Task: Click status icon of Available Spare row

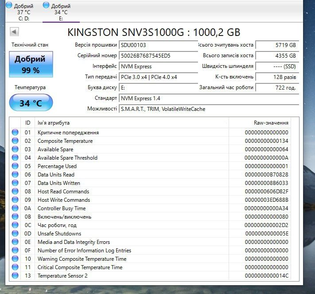Action: [15, 149]
